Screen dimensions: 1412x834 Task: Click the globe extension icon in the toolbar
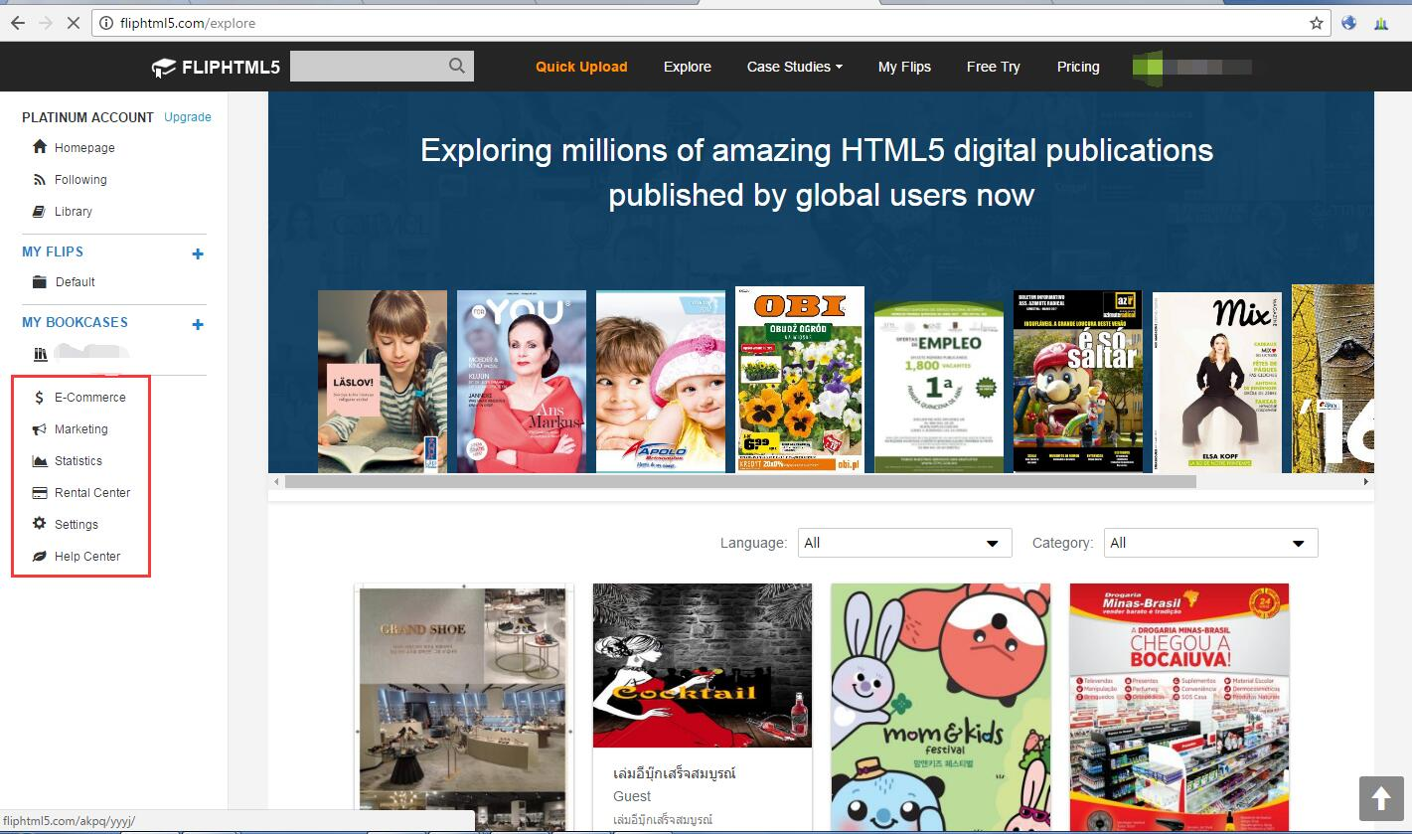pos(1348,23)
